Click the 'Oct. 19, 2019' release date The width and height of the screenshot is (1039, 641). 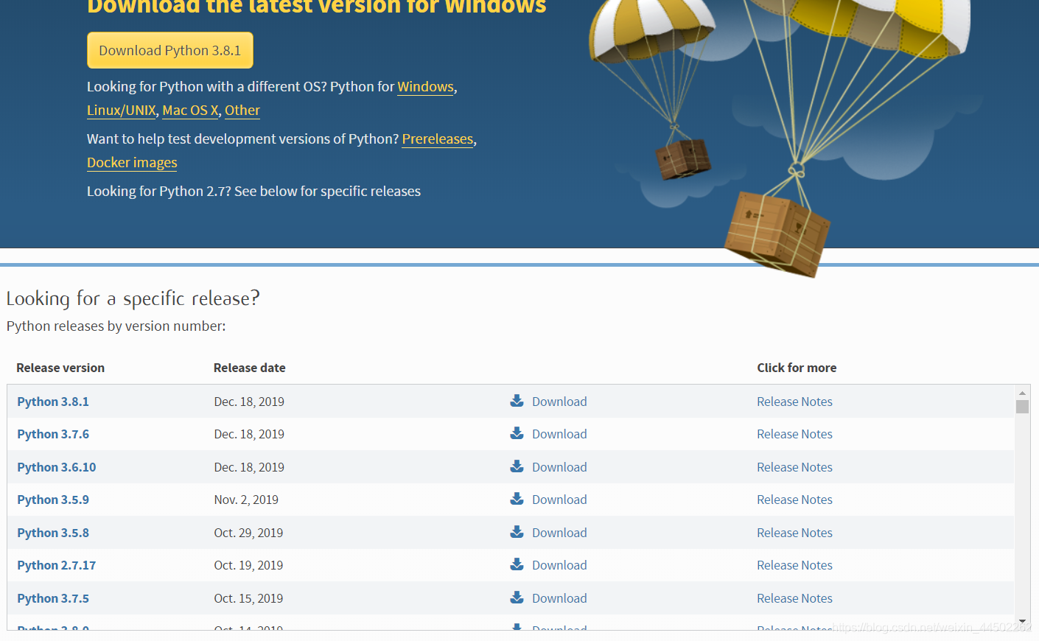click(x=248, y=565)
